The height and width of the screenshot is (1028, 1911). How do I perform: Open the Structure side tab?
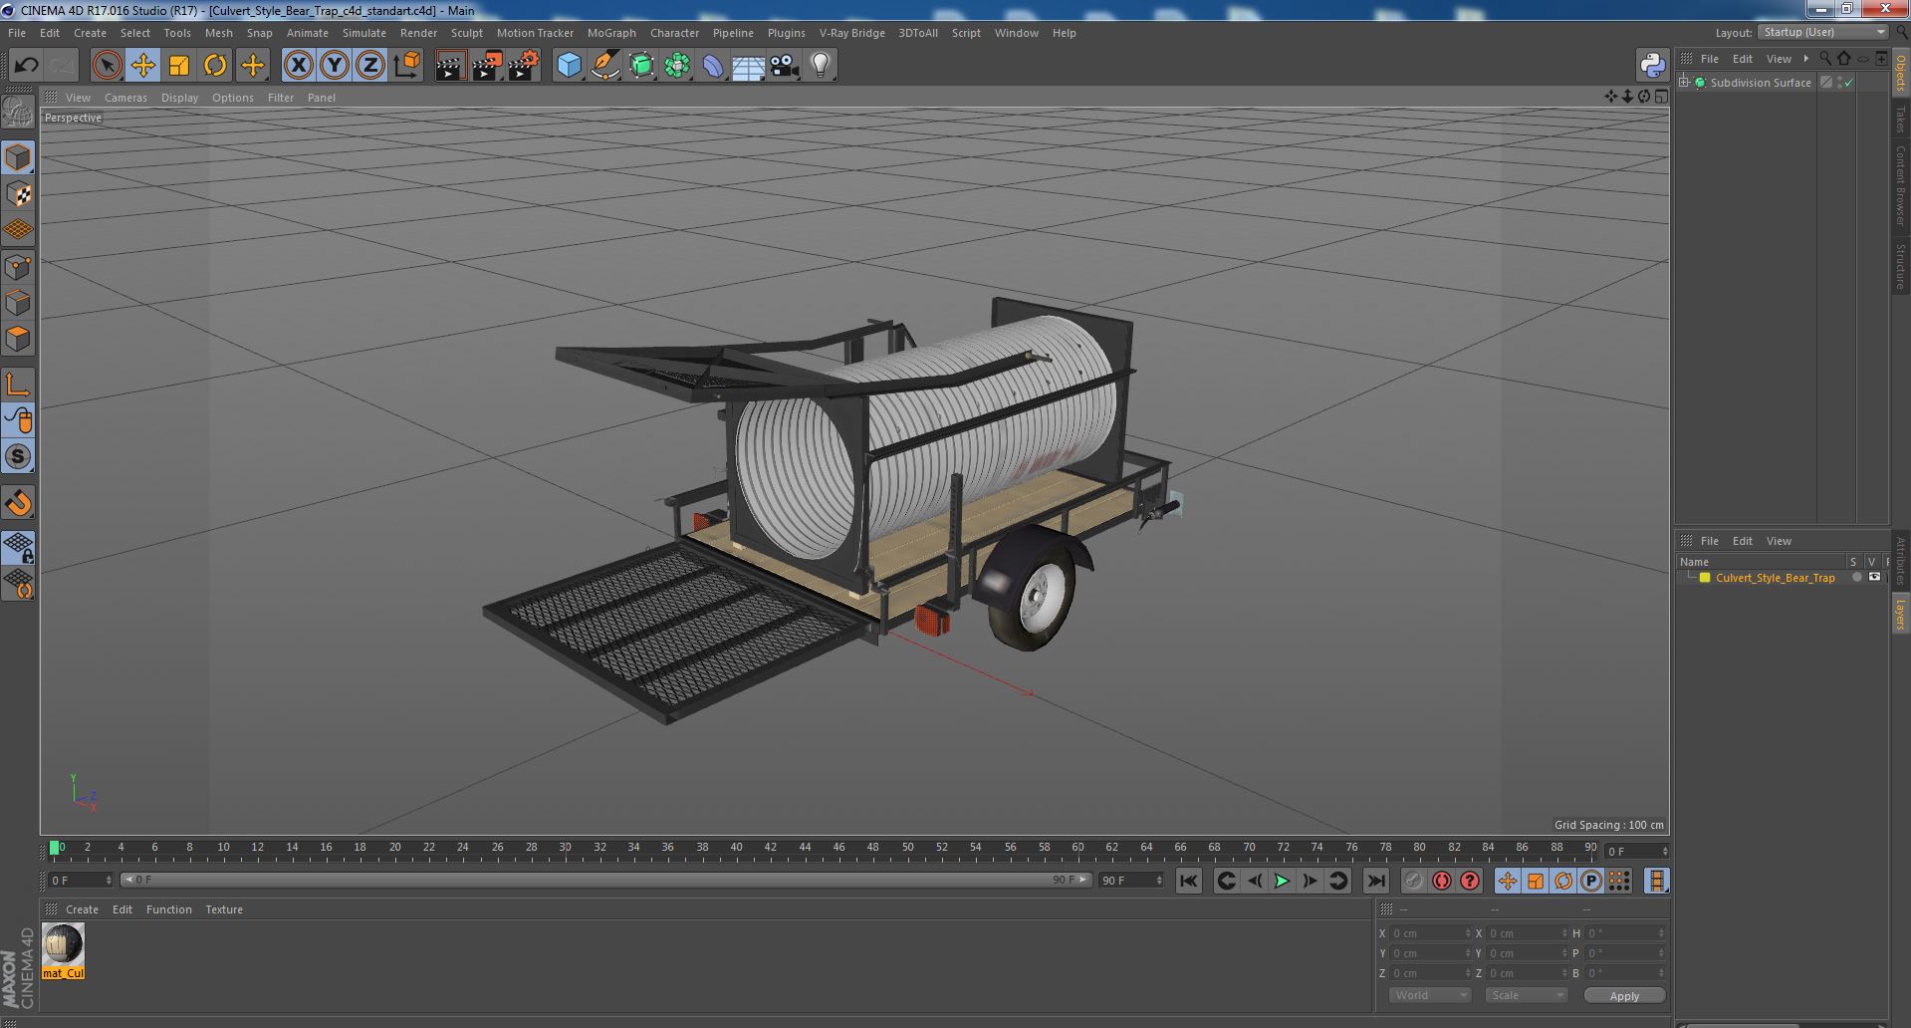pyautogui.click(x=1900, y=266)
